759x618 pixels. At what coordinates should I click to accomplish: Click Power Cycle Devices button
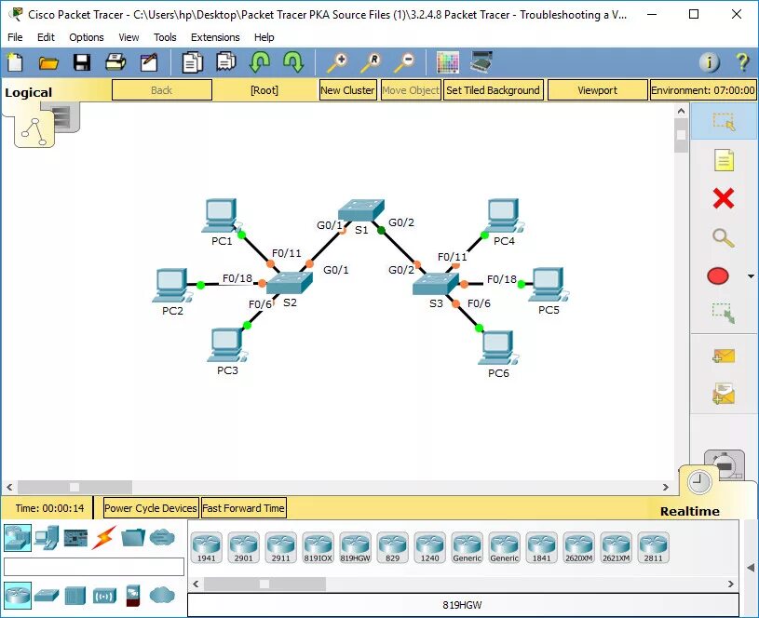pos(151,508)
